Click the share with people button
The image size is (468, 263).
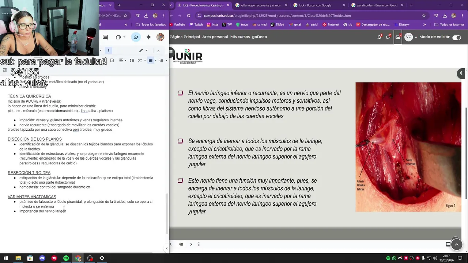click(x=136, y=37)
